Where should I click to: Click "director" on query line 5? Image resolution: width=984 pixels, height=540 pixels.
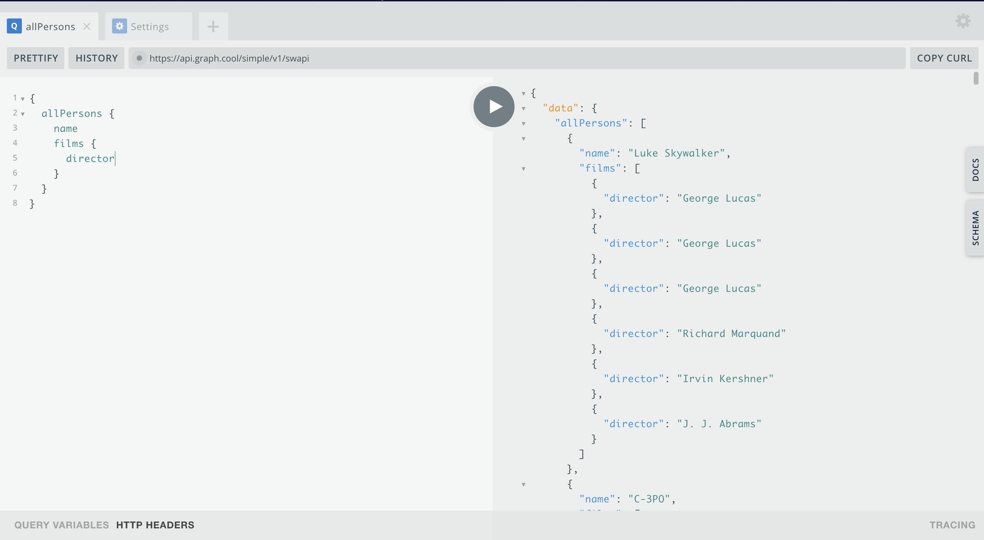(x=90, y=159)
